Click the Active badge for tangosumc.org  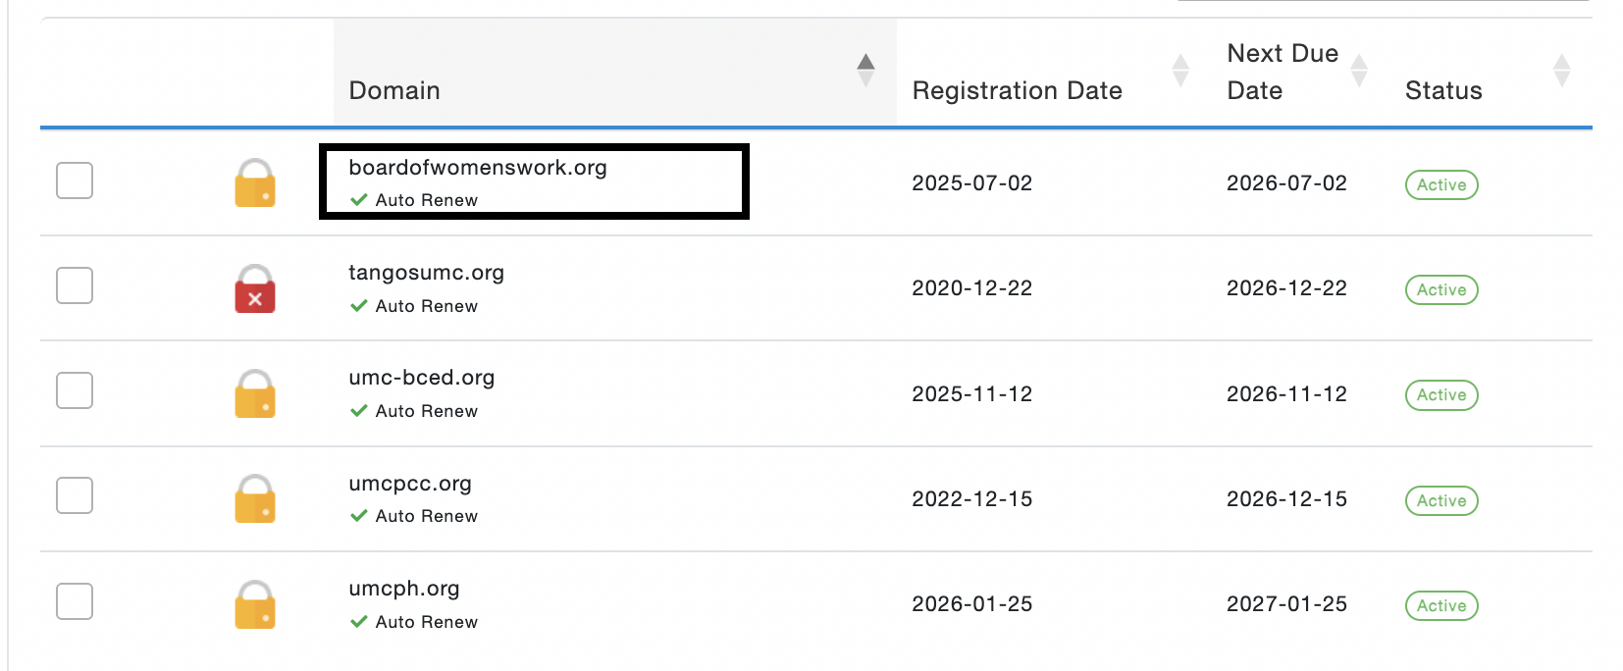click(x=1440, y=290)
